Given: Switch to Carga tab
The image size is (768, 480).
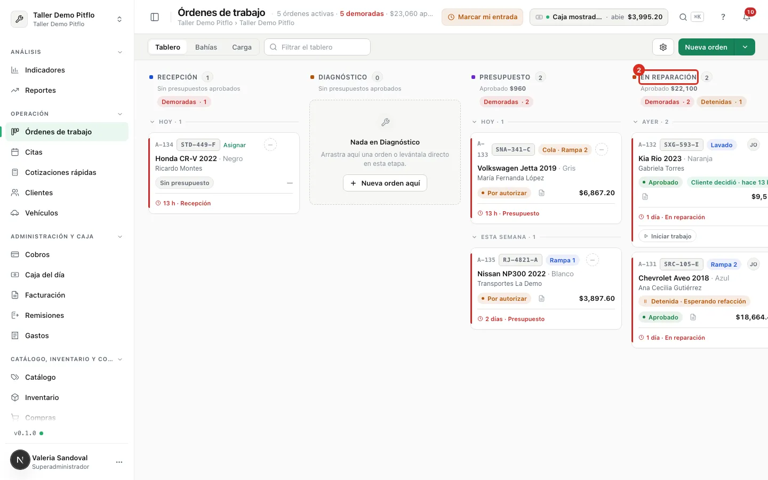Looking at the screenshot, I should point(242,47).
